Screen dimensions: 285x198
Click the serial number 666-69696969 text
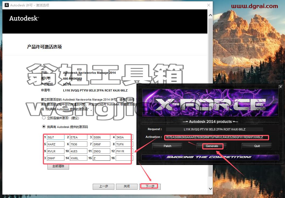[x=73, y=79]
